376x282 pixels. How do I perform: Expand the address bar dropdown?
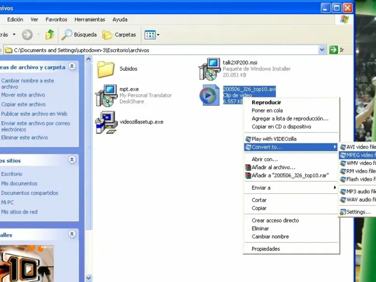click(x=322, y=50)
